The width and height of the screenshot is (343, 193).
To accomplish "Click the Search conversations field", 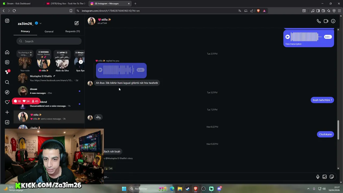I will [49, 41].
